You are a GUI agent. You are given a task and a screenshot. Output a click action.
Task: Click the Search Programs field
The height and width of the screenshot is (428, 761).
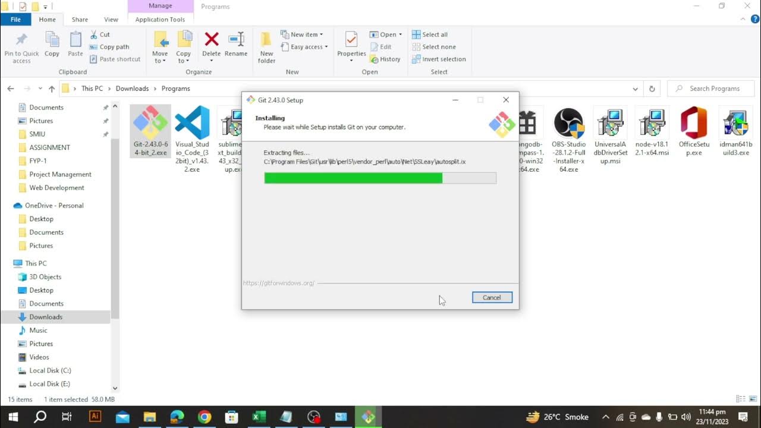[x=711, y=89]
